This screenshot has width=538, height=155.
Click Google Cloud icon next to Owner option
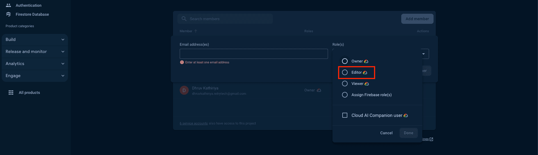tap(366, 61)
